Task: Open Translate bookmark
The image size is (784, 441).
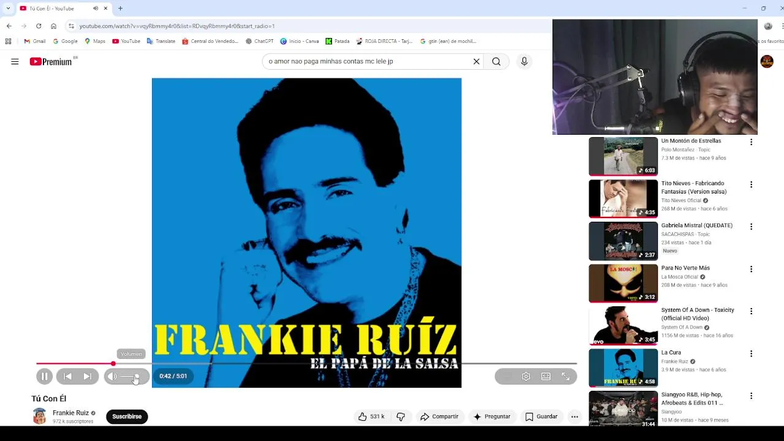Action: 161,41
